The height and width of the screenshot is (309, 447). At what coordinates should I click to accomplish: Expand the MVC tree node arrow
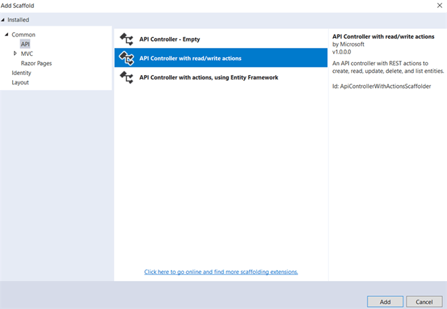click(x=15, y=53)
